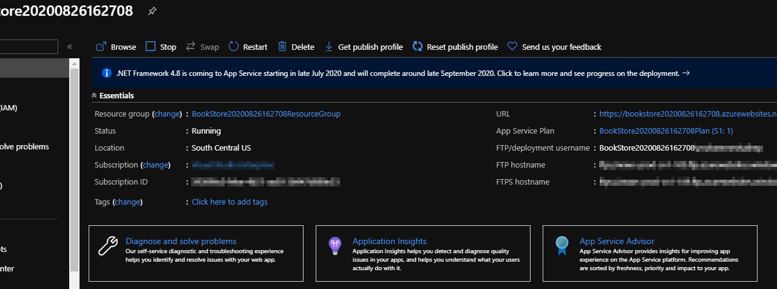This screenshot has height=289, width=777.
Task: Pin this resource with pushpin icon
Action: (x=152, y=12)
